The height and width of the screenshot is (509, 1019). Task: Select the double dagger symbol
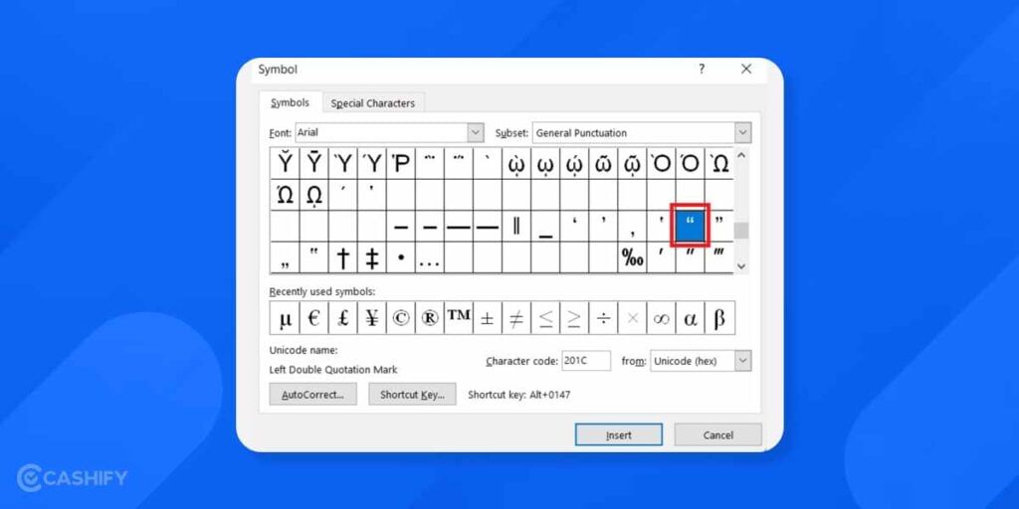click(372, 257)
